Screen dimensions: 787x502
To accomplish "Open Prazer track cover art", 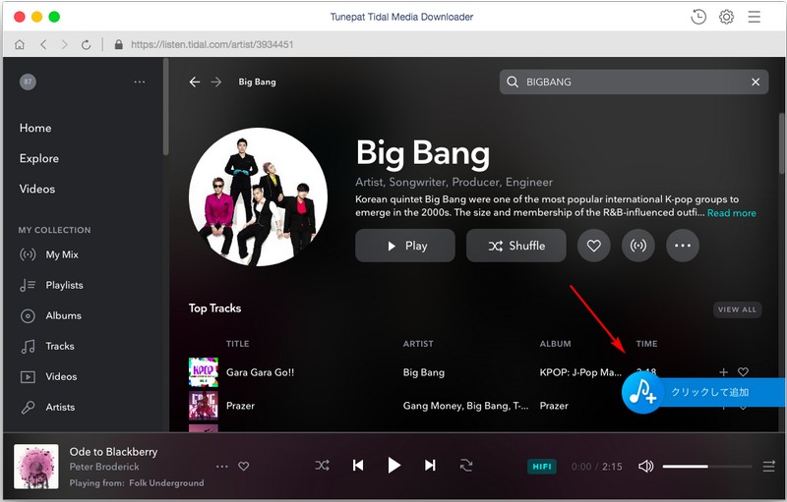I will tap(204, 406).
